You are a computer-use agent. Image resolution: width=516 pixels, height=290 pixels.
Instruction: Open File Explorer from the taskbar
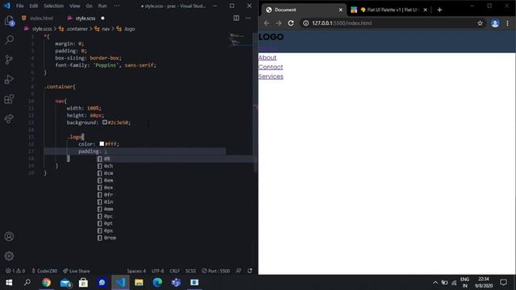(x=139, y=283)
